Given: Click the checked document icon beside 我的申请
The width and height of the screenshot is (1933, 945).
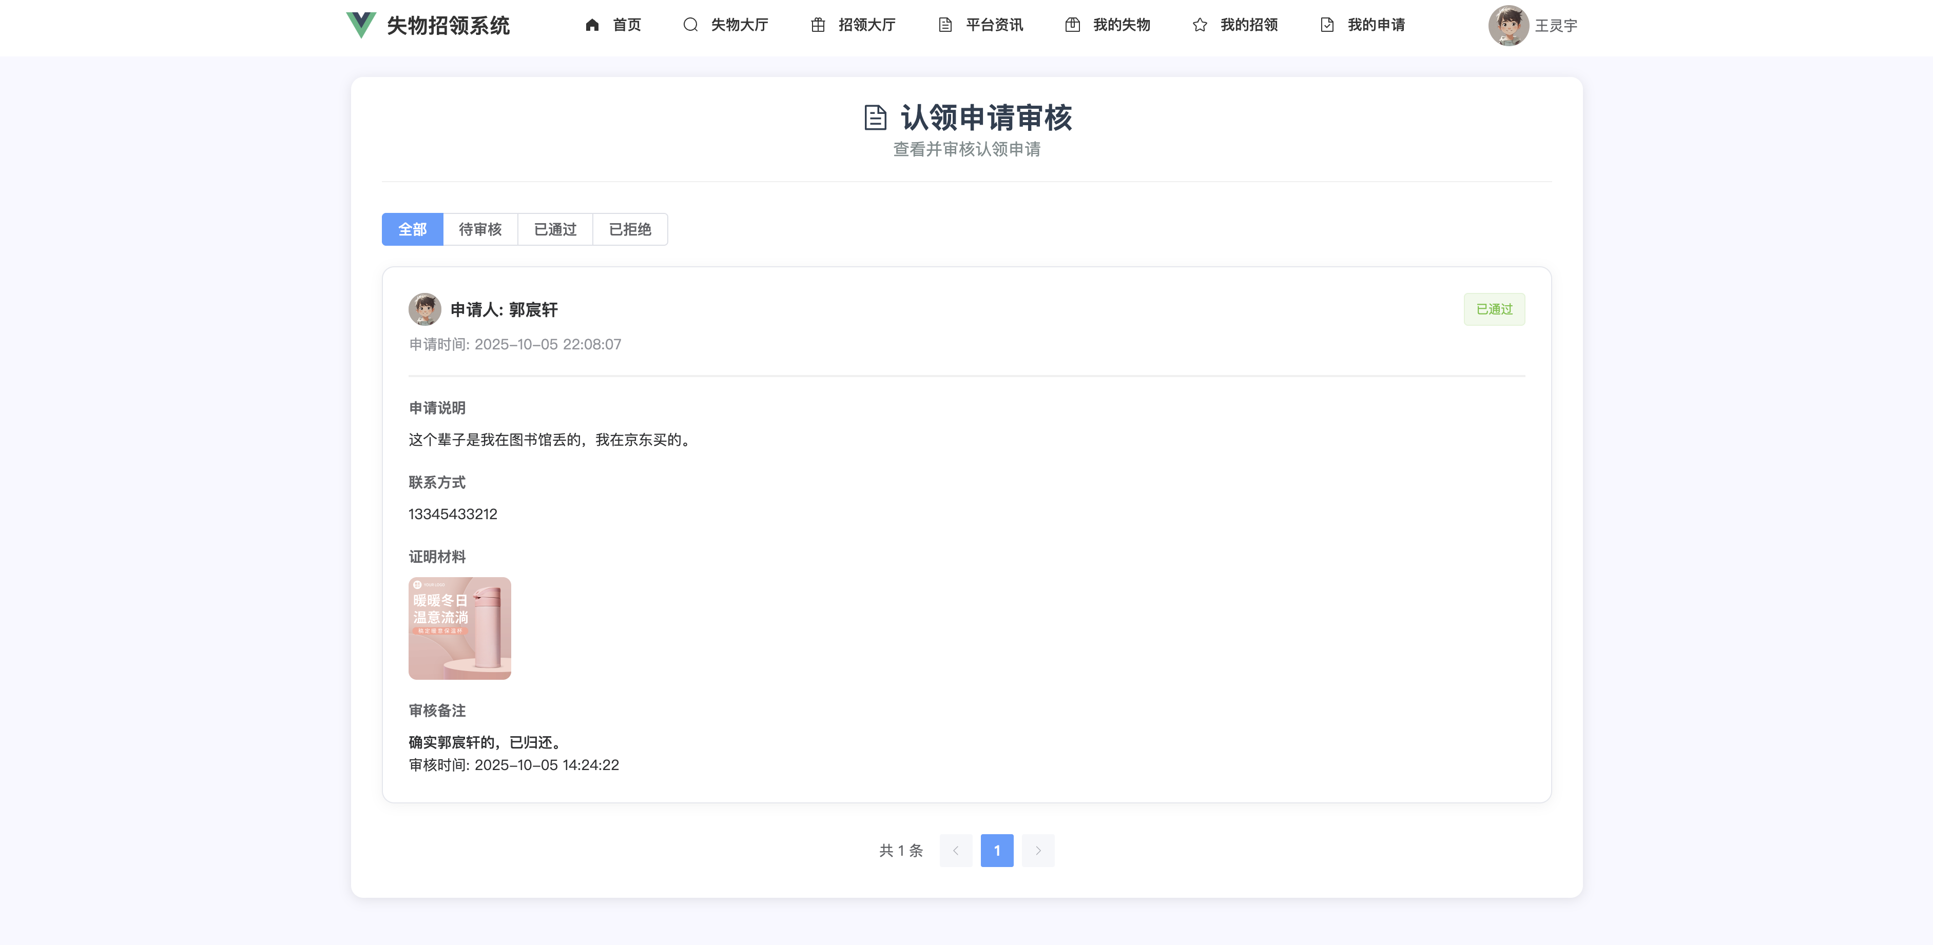Looking at the screenshot, I should pyautogui.click(x=1327, y=25).
